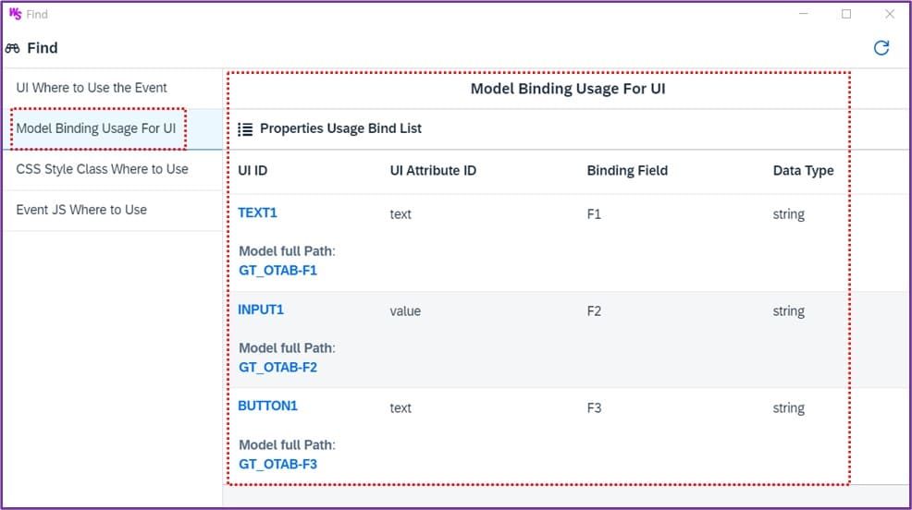Click the UI Attribute ID column header

[x=433, y=170]
